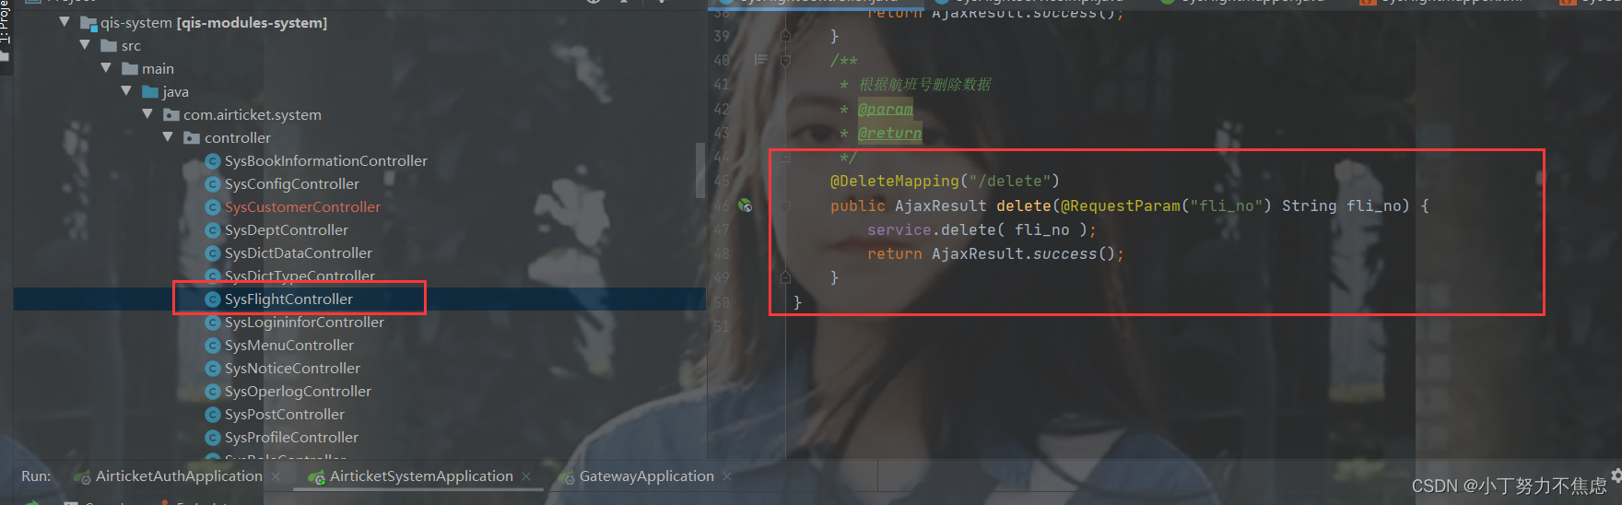Click class icon beside SysProfileController
Viewport: 1622px width, 505px height.
pos(213,438)
